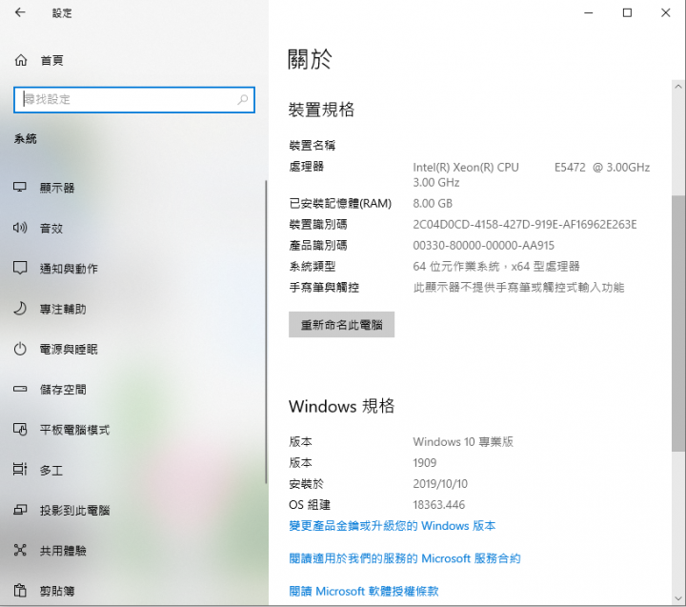Image resolution: width=686 pixels, height=607 pixels.
Task: Focus the 尋找設定 search box
Action: coord(134,100)
